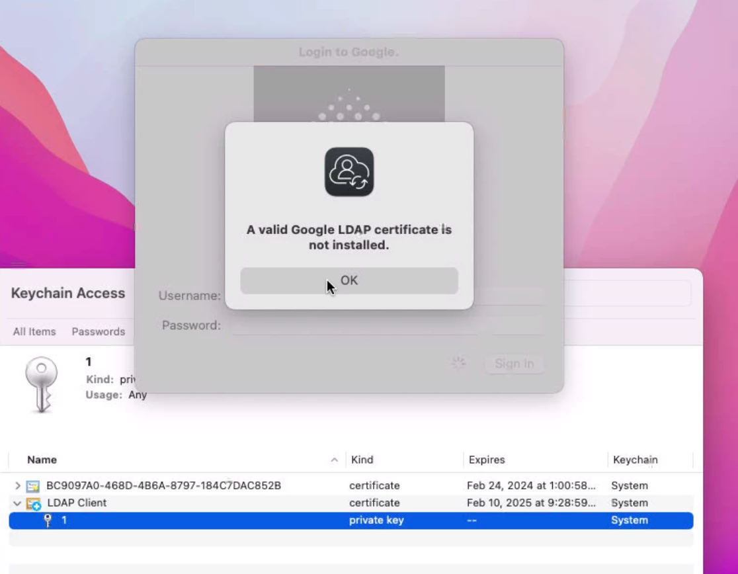This screenshot has height=574, width=738.
Task: Select the private key text in the highlighted row
Action: coord(376,520)
